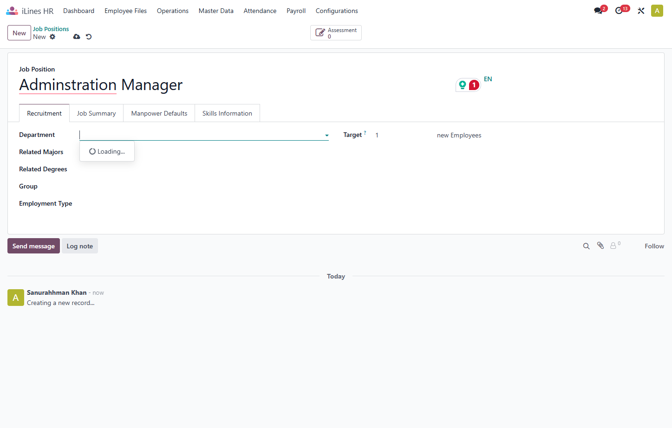The height and width of the screenshot is (428, 672).
Task: Open the Dashboard menu
Action: [79, 11]
